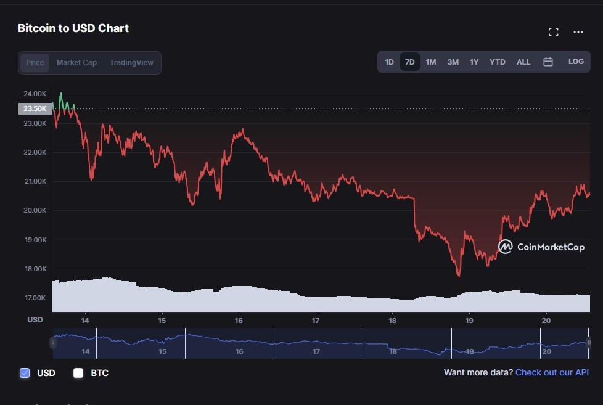Image resolution: width=603 pixels, height=405 pixels.
Task: Follow the Check out our API link
Action: coord(551,372)
